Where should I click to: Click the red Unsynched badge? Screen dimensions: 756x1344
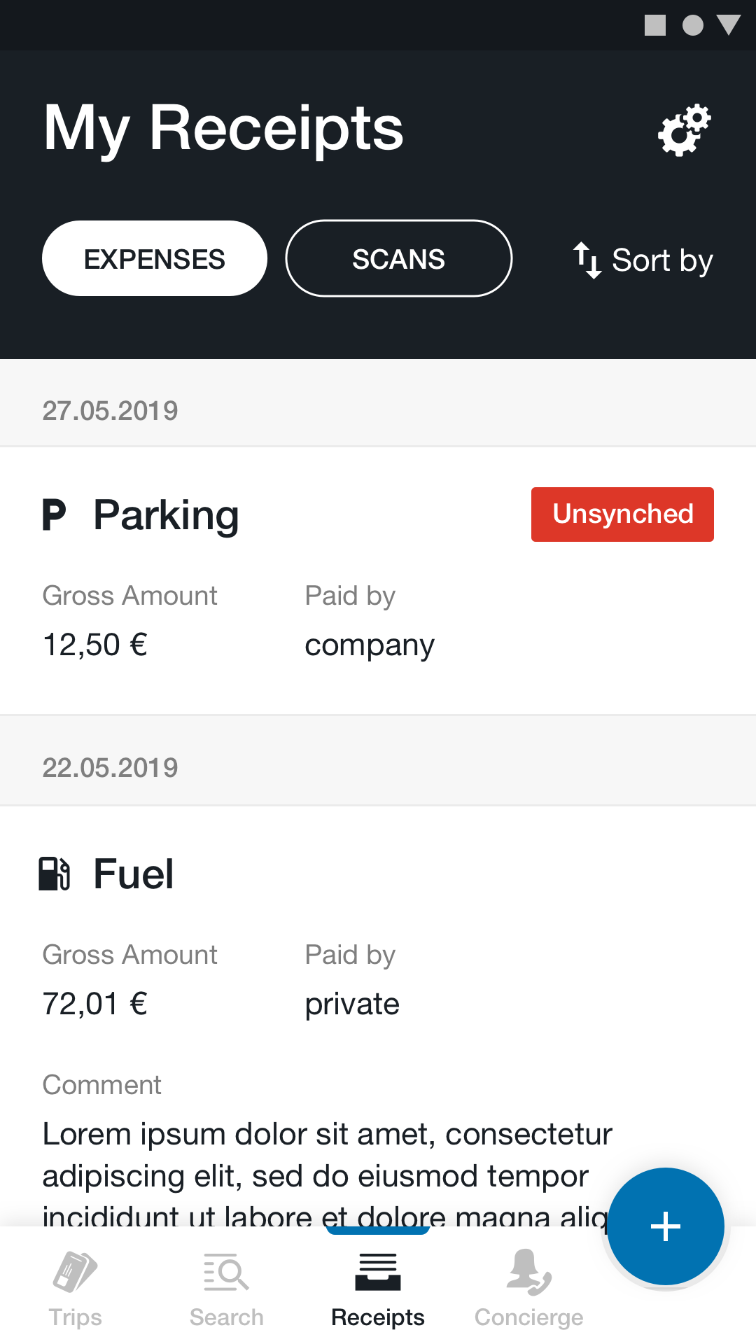(x=622, y=514)
